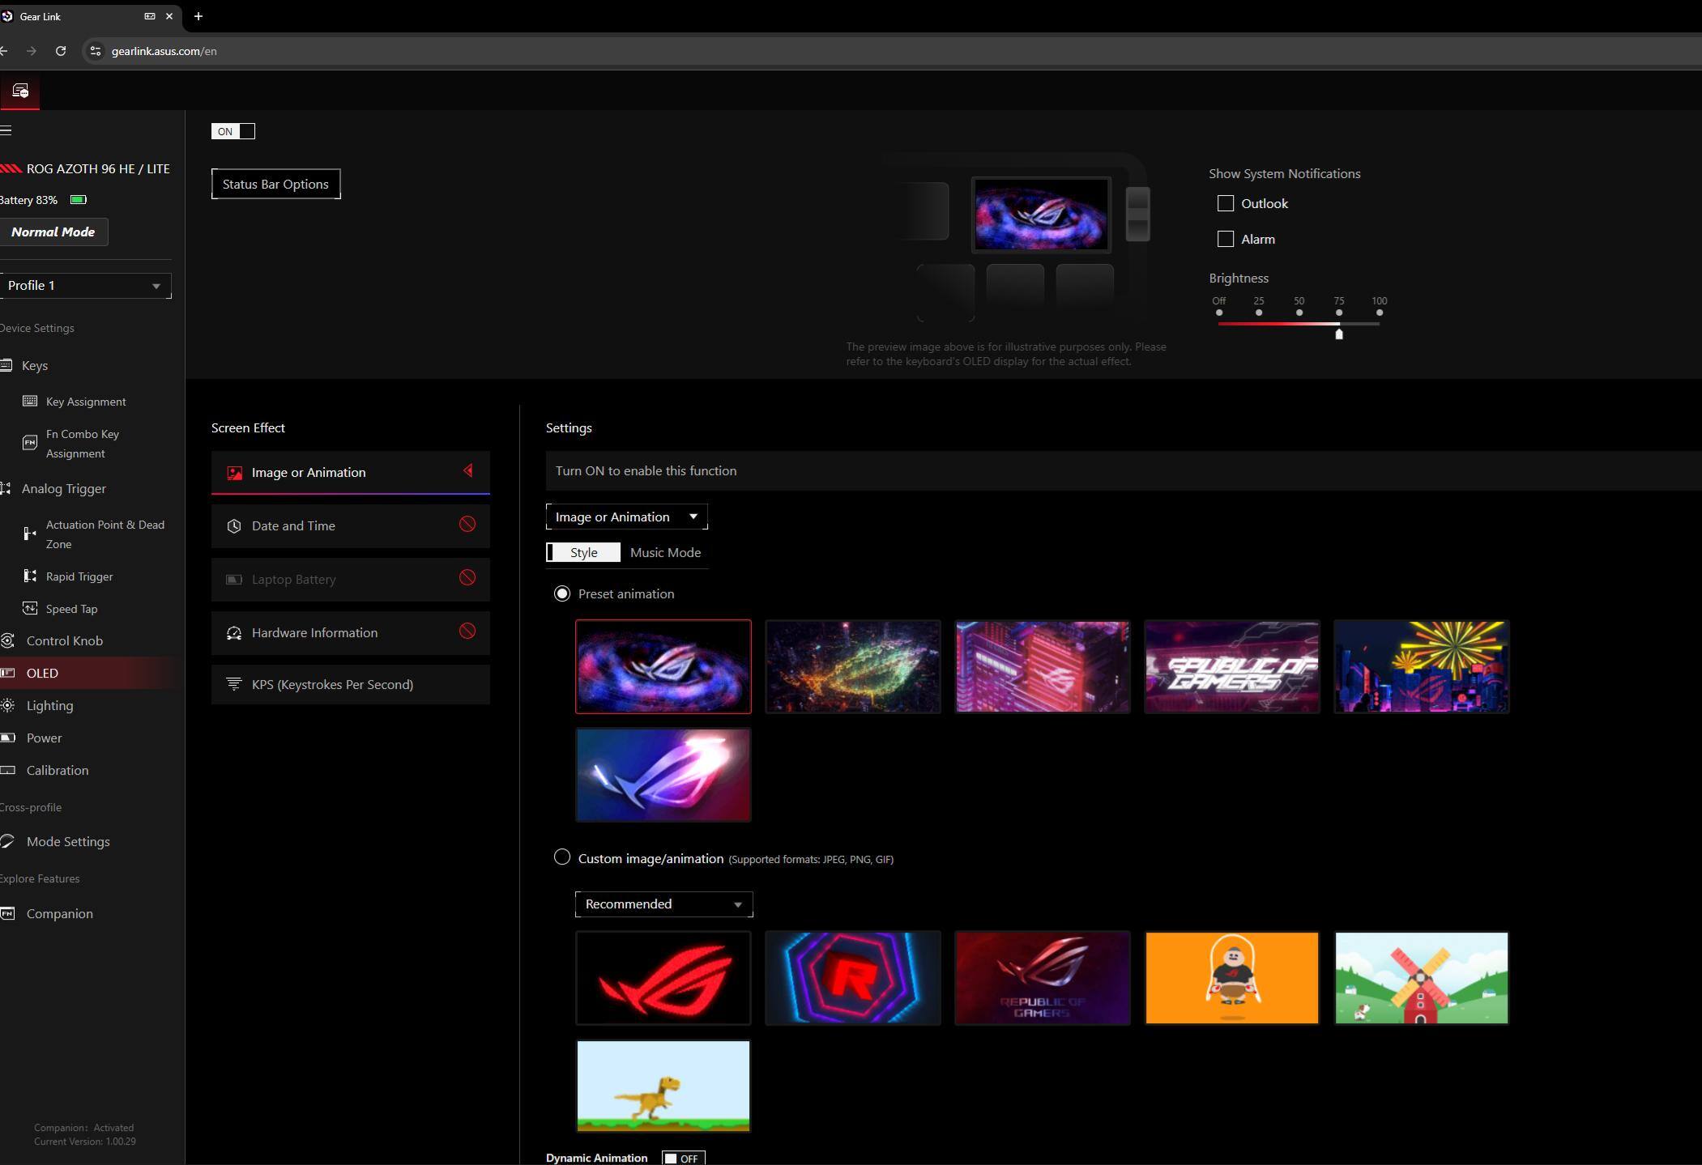The width and height of the screenshot is (1702, 1165).
Task: Click the red arrow on Image or Animation row
Action: pyautogui.click(x=468, y=470)
